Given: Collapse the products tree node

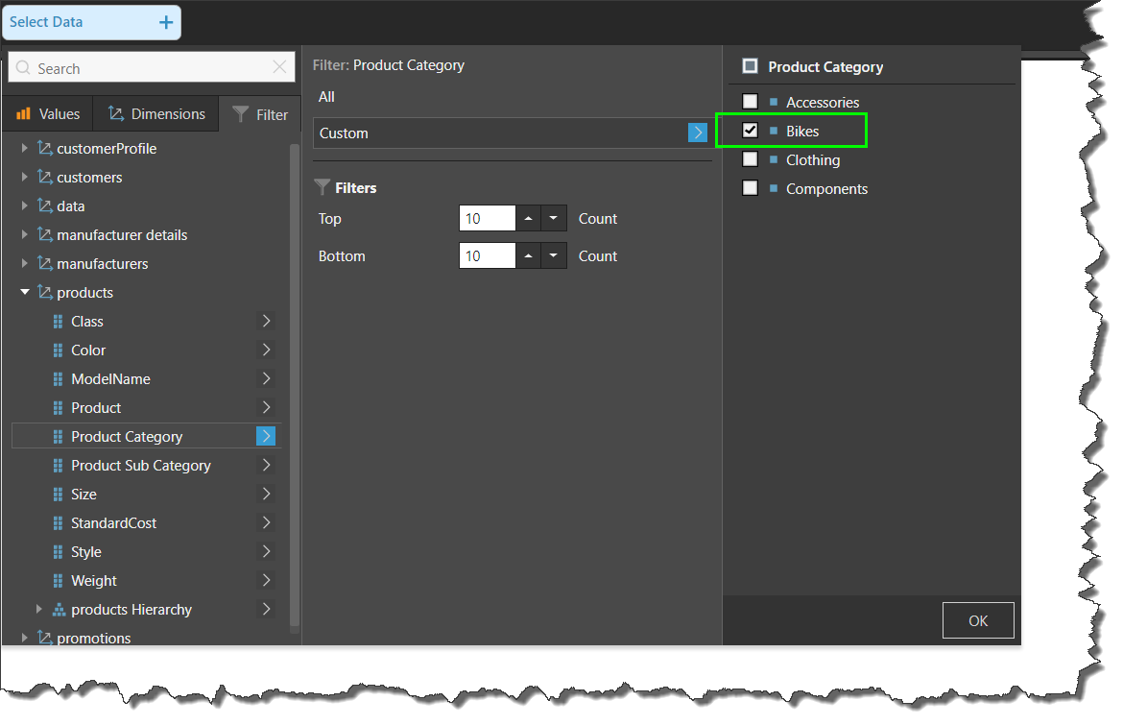Looking at the screenshot, I should 24,292.
